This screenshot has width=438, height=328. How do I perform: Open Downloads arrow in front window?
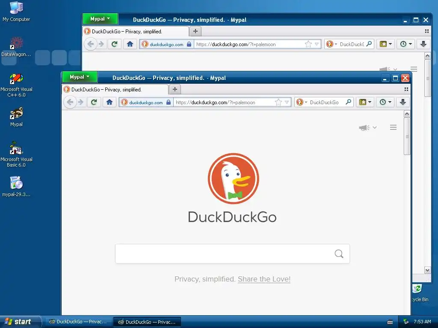coord(403,102)
